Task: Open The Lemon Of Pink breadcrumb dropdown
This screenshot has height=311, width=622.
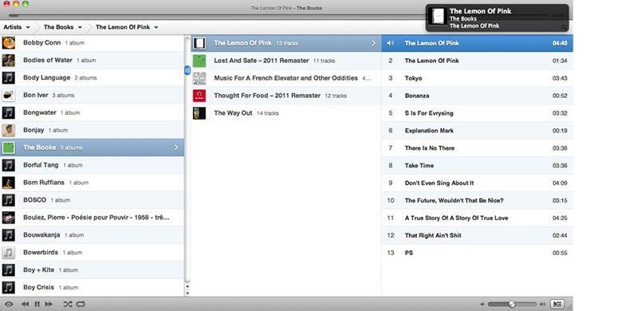Action: (127, 27)
